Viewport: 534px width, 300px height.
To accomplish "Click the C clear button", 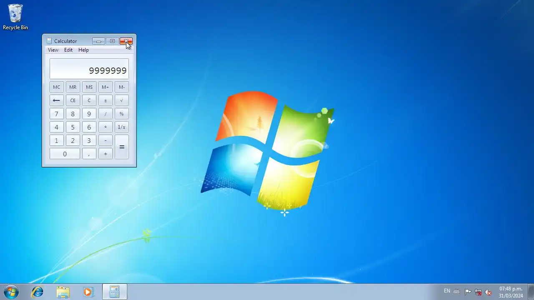I will (x=89, y=100).
